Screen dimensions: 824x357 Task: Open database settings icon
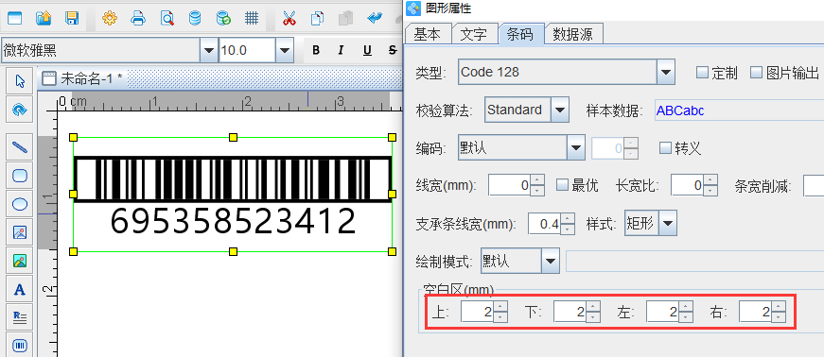point(195,19)
